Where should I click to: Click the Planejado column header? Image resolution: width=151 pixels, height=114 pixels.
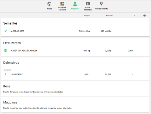tap(87, 16)
